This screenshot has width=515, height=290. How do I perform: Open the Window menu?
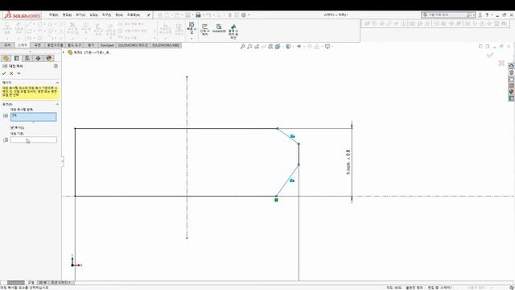click(119, 15)
